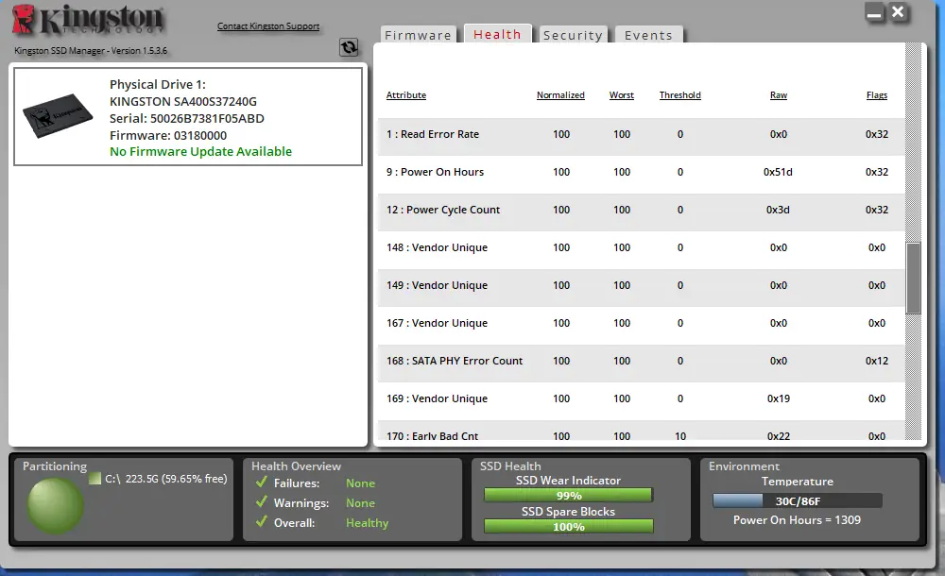Click the green partition pie chart
Viewport: 945px width, 576px height.
(x=56, y=506)
